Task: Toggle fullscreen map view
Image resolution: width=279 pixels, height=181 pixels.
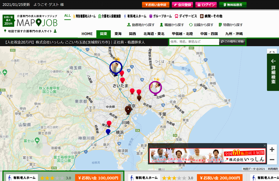Action: (x=272, y=53)
